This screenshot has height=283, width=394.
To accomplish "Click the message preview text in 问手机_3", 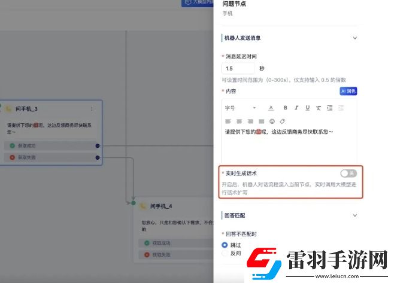I will coord(49,128).
